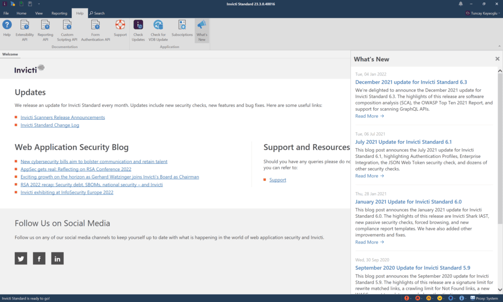Open the Tuncay Kayaoglu account dropdown
Image resolution: width=503 pixels, height=302 pixels.
[x=483, y=13]
